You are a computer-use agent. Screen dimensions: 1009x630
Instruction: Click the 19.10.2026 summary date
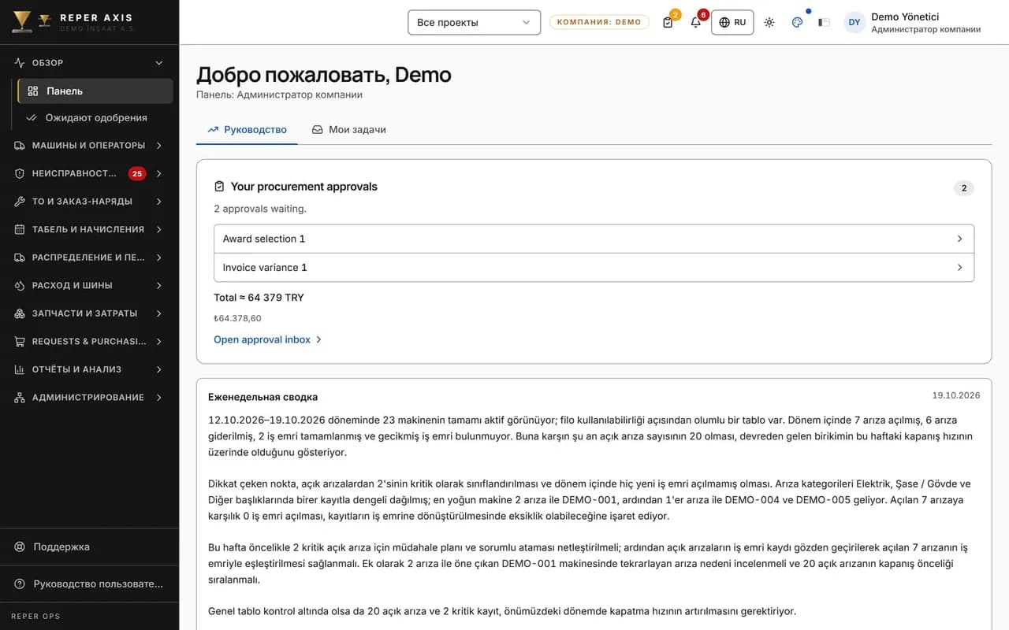[x=956, y=395]
